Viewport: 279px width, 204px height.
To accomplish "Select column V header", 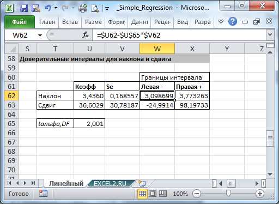I will (x=122, y=49).
